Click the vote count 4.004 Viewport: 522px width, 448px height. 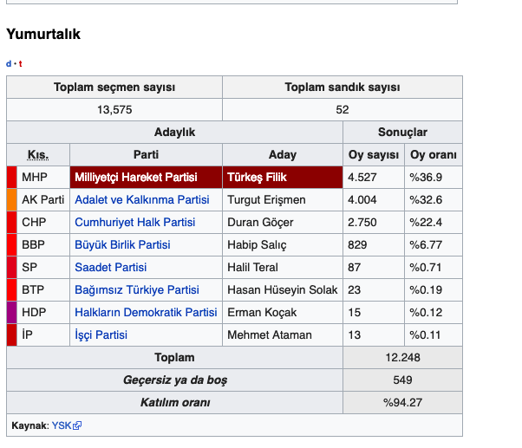(362, 199)
